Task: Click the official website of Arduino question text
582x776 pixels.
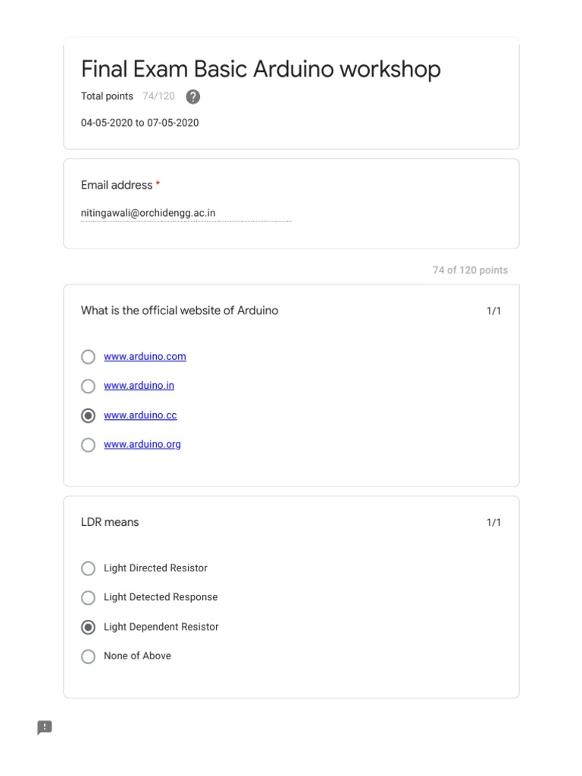Action: coord(180,311)
